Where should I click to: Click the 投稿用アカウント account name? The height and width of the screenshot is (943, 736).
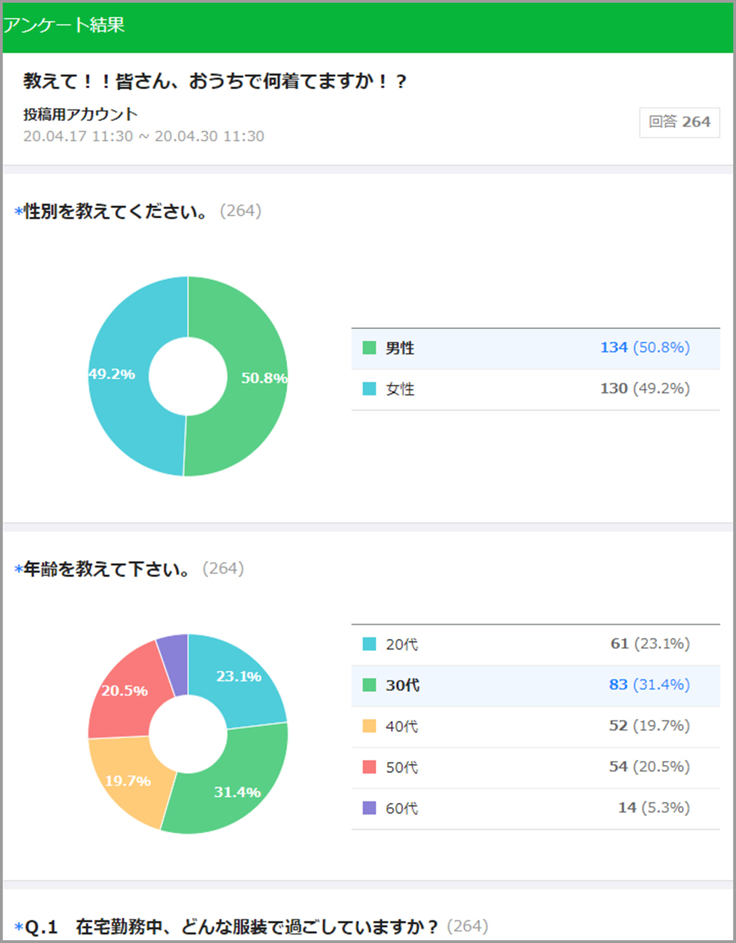(80, 114)
